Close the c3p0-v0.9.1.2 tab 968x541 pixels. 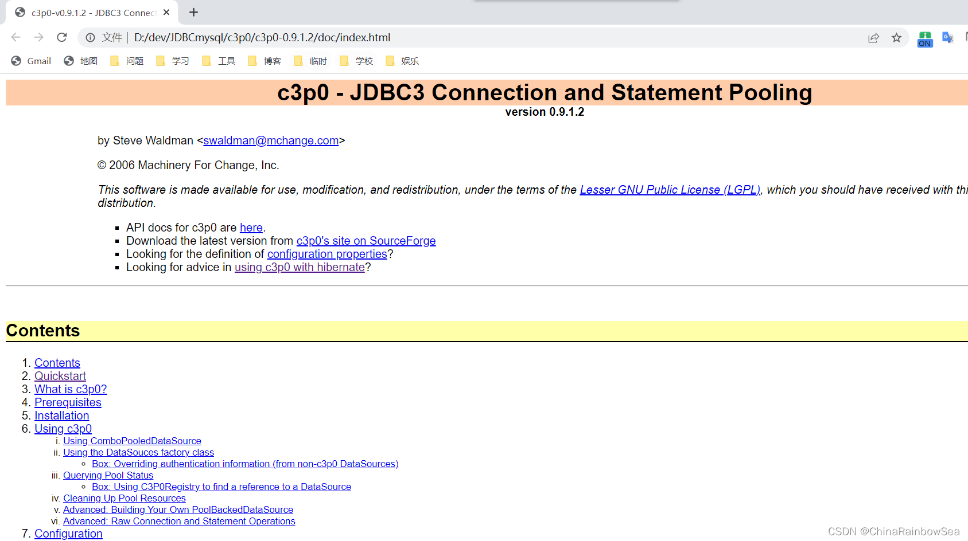[x=166, y=12]
